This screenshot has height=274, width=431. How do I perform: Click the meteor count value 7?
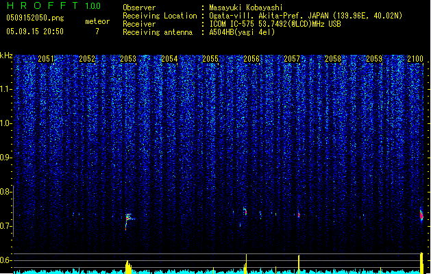click(x=97, y=32)
